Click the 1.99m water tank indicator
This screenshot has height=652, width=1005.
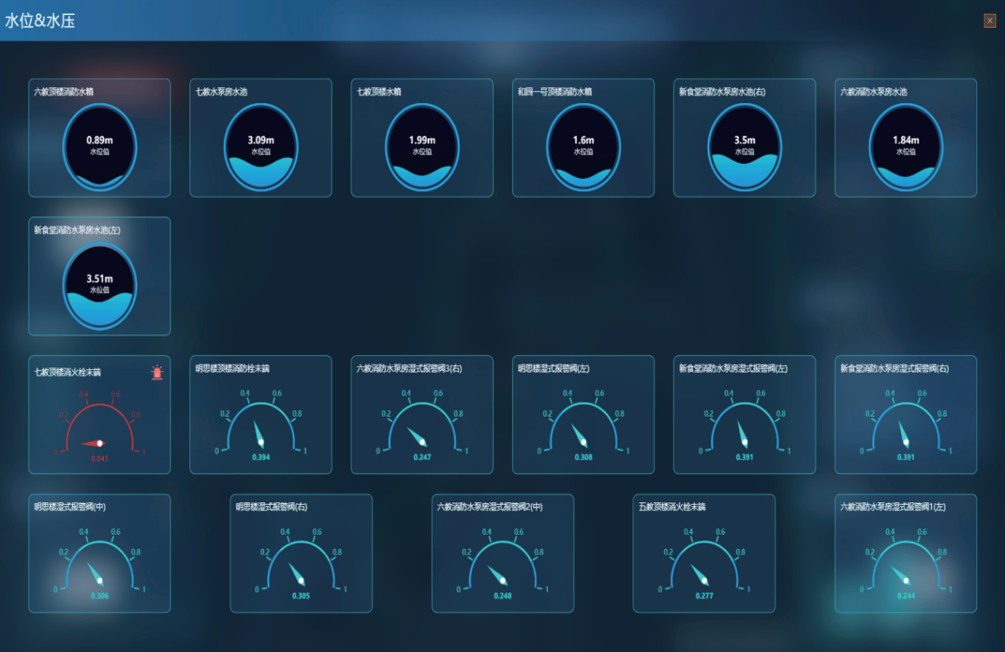(422, 147)
